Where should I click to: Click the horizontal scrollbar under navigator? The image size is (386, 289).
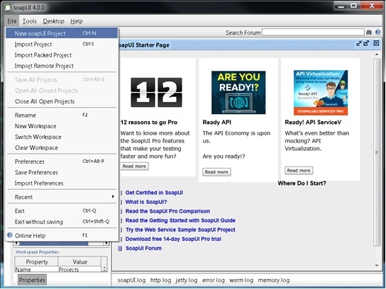61,243
